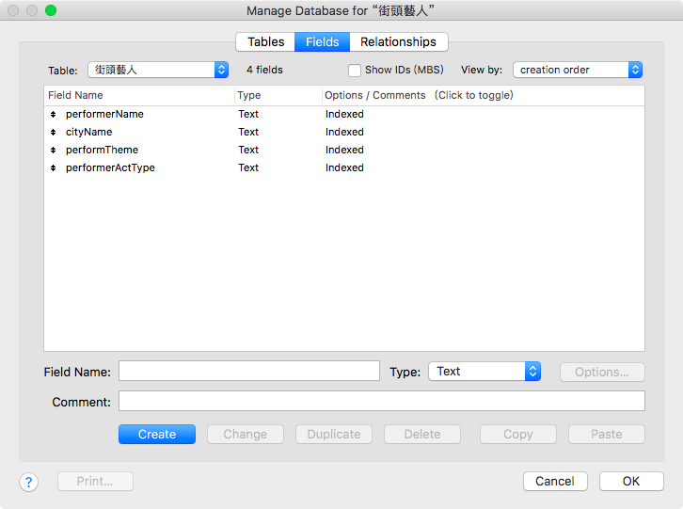
Task: Click the Copy button
Action: (x=518, y=434)
